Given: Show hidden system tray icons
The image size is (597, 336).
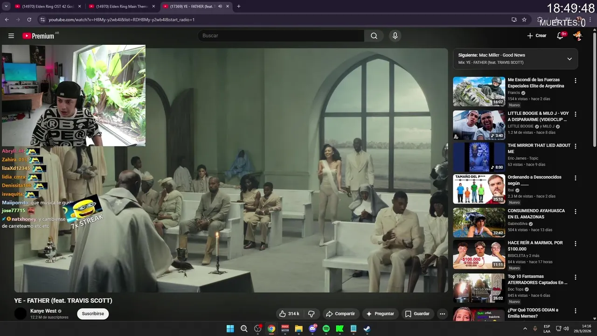Looking at the screenshot, I should pyautogui.click(x=525, y=329).
